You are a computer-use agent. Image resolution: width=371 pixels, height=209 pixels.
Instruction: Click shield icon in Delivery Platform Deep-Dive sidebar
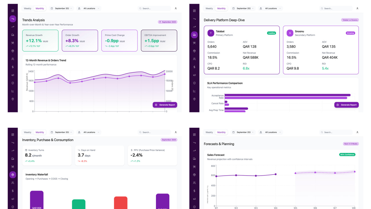194,83
